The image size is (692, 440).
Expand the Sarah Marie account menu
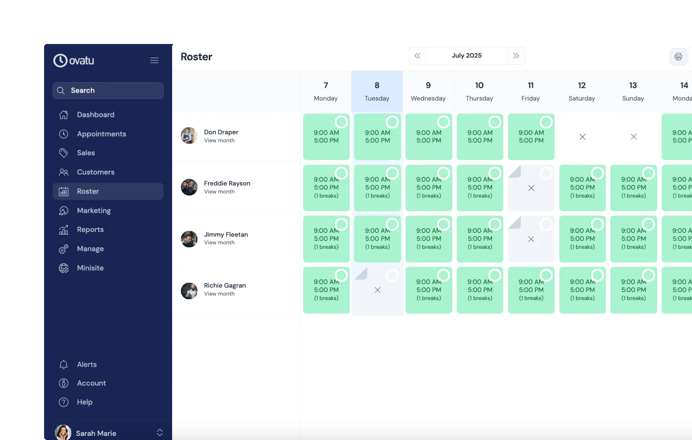coord(160,432)
